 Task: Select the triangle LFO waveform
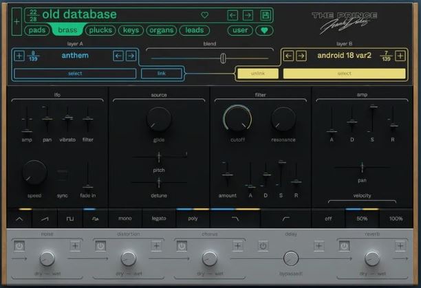pos(19,219)
